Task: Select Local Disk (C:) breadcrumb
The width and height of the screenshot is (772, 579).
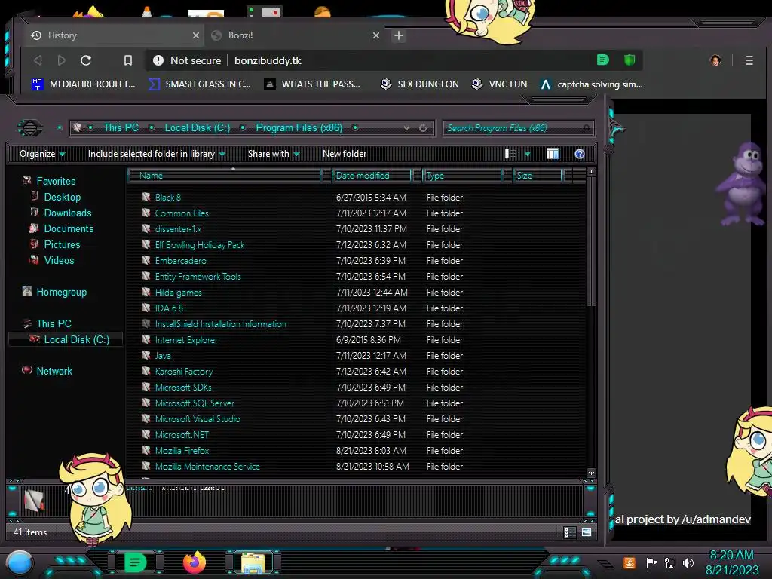Action: 197,128
